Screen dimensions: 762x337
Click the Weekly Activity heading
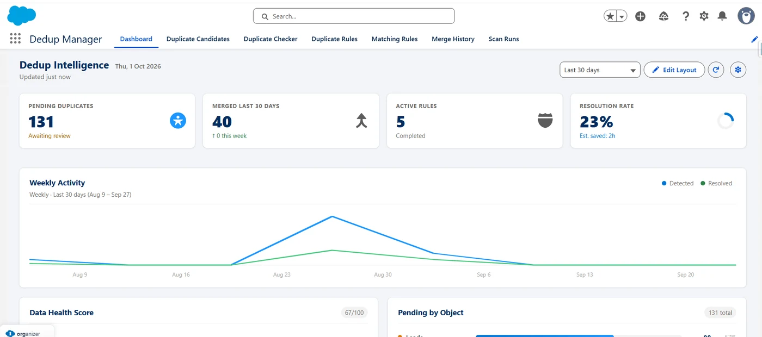(x=57, y=183)
